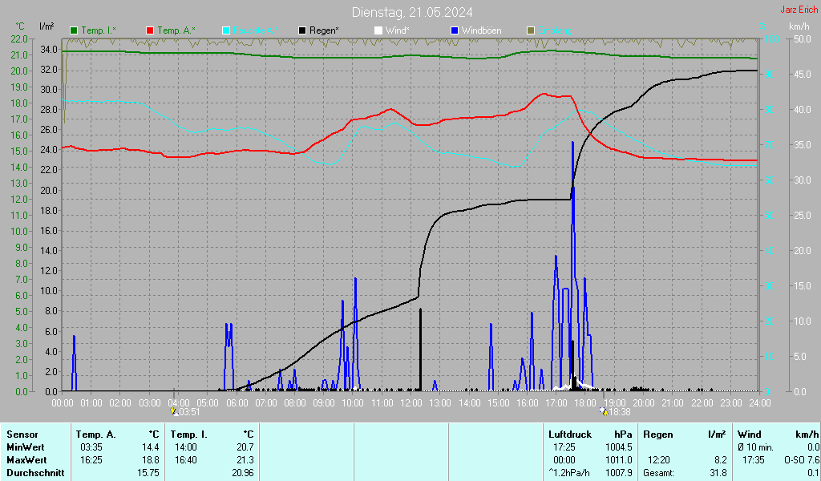Image resolution: width=821 pixels, height=481 pixels.
Task: Click the 'Regen' header in the table
Action: click(657, 435)
